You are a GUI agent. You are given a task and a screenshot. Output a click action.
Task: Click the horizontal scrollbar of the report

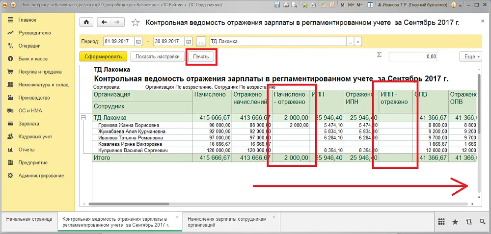[129, 204]
